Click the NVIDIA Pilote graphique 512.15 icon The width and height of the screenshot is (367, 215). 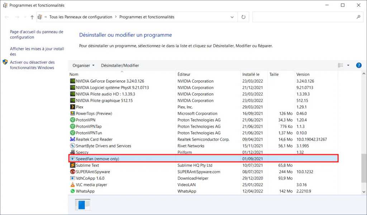[x=72, y=101]
